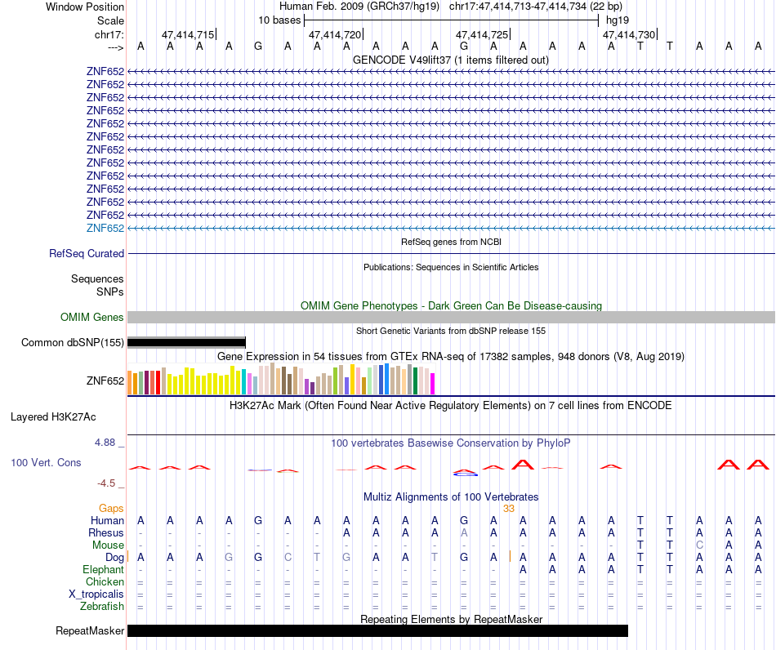Click grey C base in Mouse row
The image size is (776, 650).
click(x=699, y=545)
